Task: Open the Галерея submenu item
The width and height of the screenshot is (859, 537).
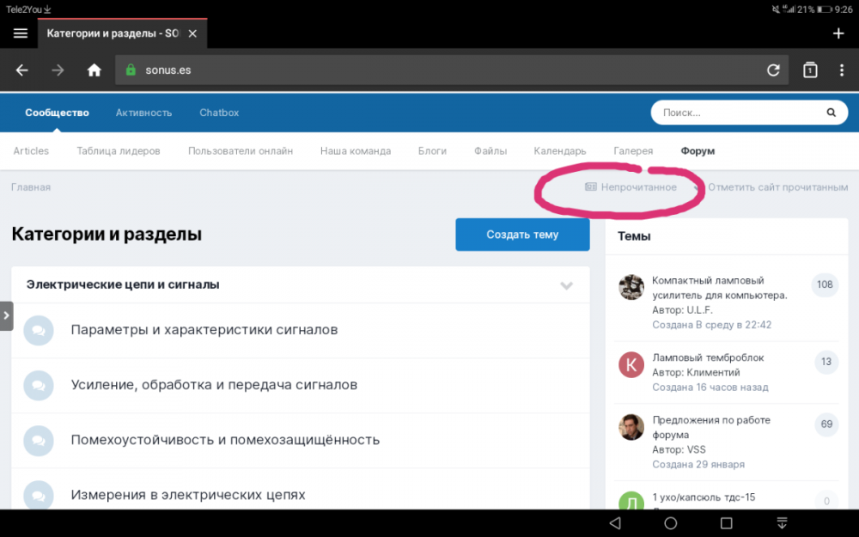Action: (x=633, y=150)
